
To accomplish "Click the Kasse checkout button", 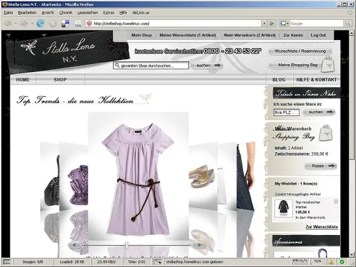I will coord(321,166).
